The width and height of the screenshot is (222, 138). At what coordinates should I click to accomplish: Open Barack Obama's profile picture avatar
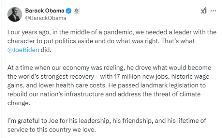coord(15,14)
